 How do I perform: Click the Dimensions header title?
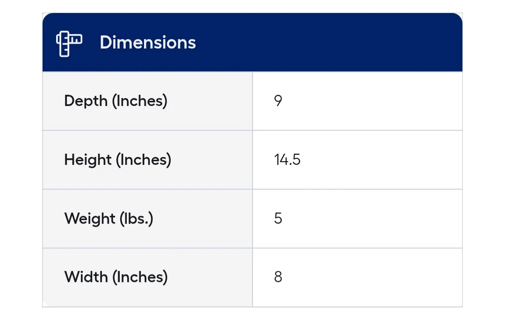tap(148, 43)
